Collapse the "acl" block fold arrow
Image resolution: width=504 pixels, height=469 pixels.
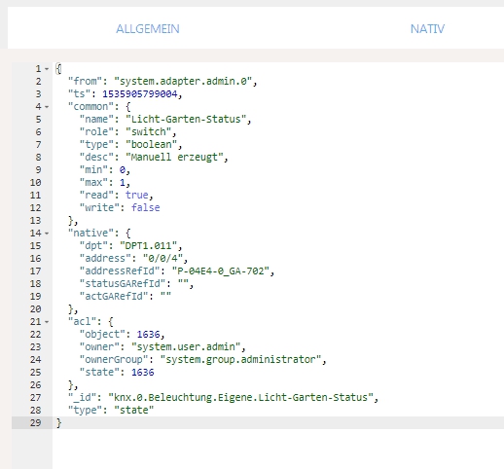pos(47,322)
